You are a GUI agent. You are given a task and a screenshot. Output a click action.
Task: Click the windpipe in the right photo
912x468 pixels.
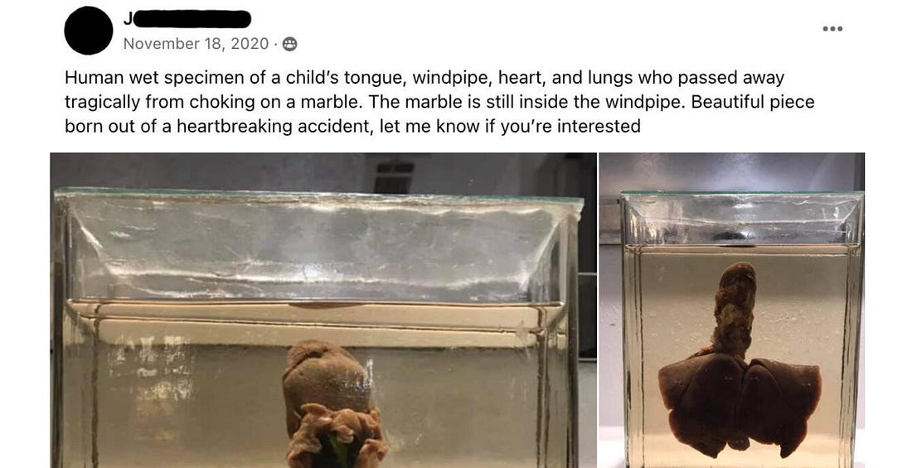(x=733, y=308)
